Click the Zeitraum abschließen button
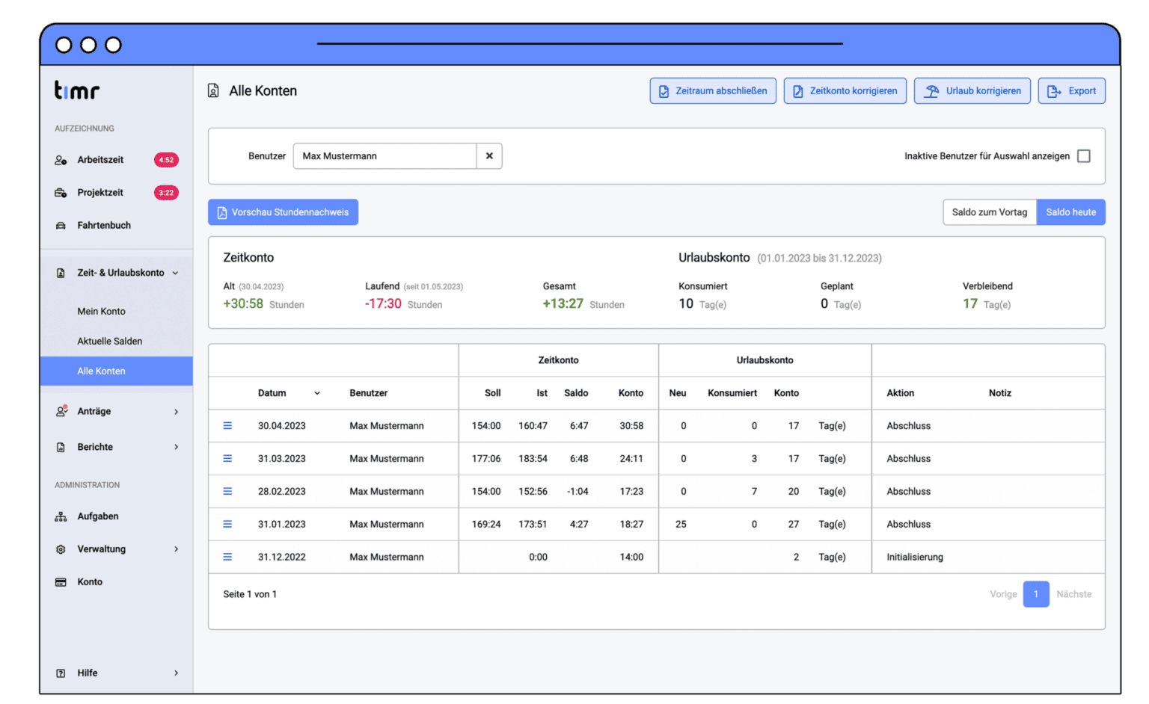The image size is (1149, 704). point(713,91)
